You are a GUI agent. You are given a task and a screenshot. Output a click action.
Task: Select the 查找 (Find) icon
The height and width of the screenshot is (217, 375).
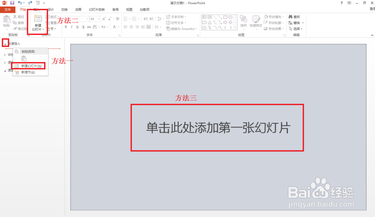(295, 17)
